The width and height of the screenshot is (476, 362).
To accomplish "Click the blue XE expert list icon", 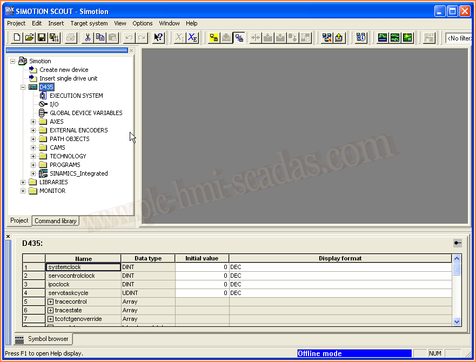I will coord(193,38).
